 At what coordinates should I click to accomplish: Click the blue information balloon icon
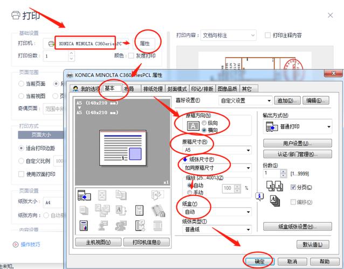coord(259,196)
